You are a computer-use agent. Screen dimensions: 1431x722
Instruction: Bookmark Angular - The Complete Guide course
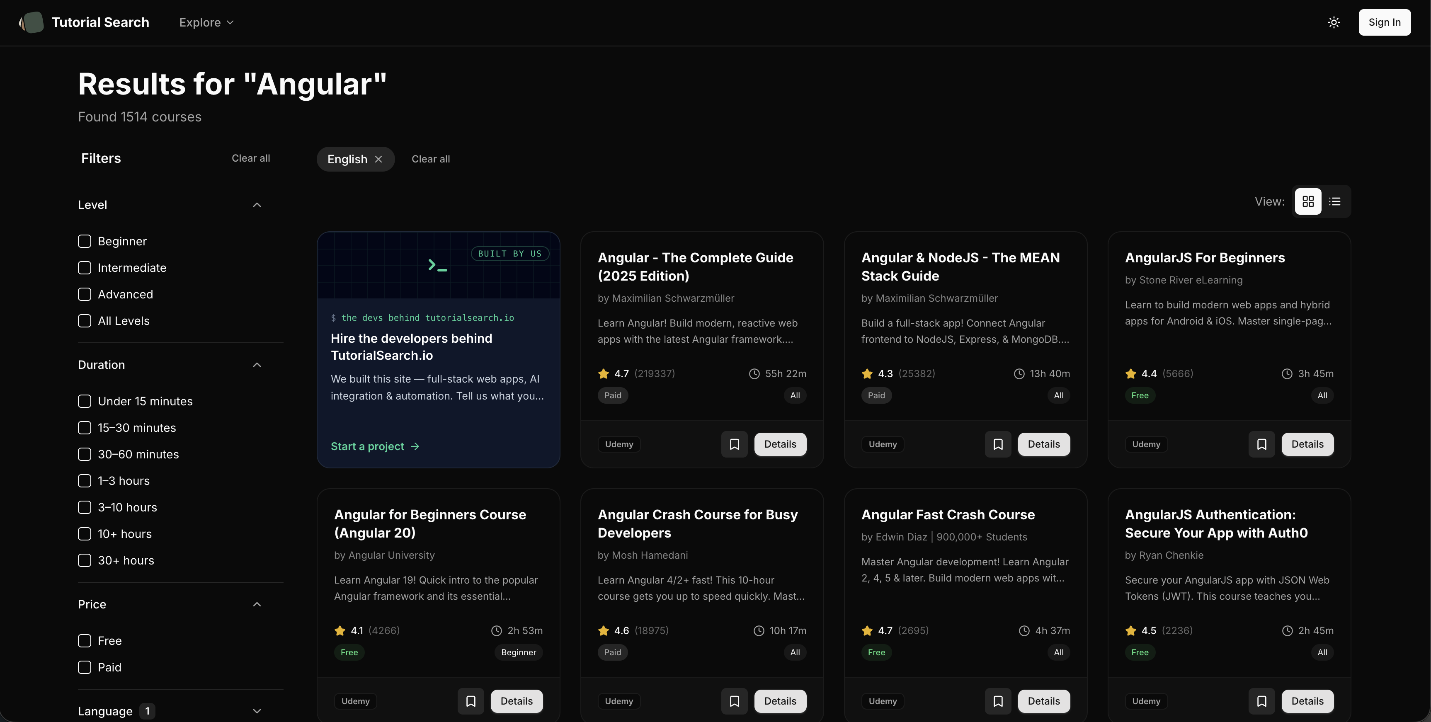click(735, 444)
